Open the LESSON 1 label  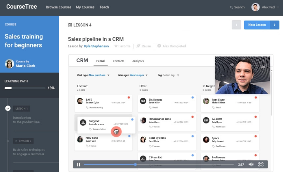pyautogui.click(x=21, y=109)
